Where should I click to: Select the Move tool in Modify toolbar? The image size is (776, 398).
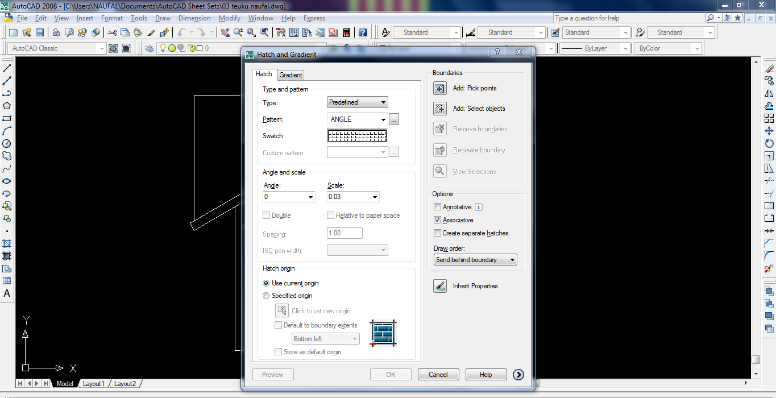pyautogui.click(x=769, y=131)
